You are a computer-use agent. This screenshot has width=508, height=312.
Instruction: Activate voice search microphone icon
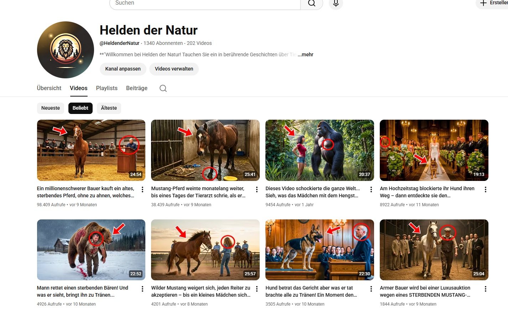pos(336,3)
